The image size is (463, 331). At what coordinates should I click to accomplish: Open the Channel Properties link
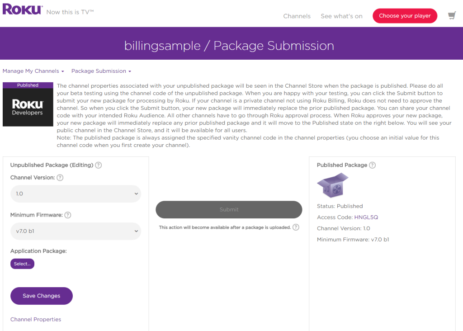point(36,319)
